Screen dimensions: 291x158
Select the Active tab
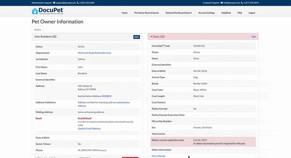pyautogui.click(x=38, y=30)
